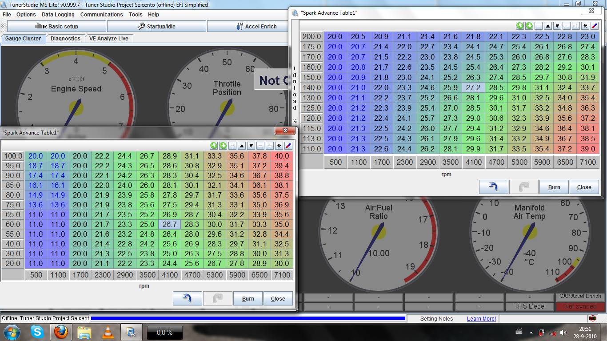Open the Options menu

click(26, 15)
